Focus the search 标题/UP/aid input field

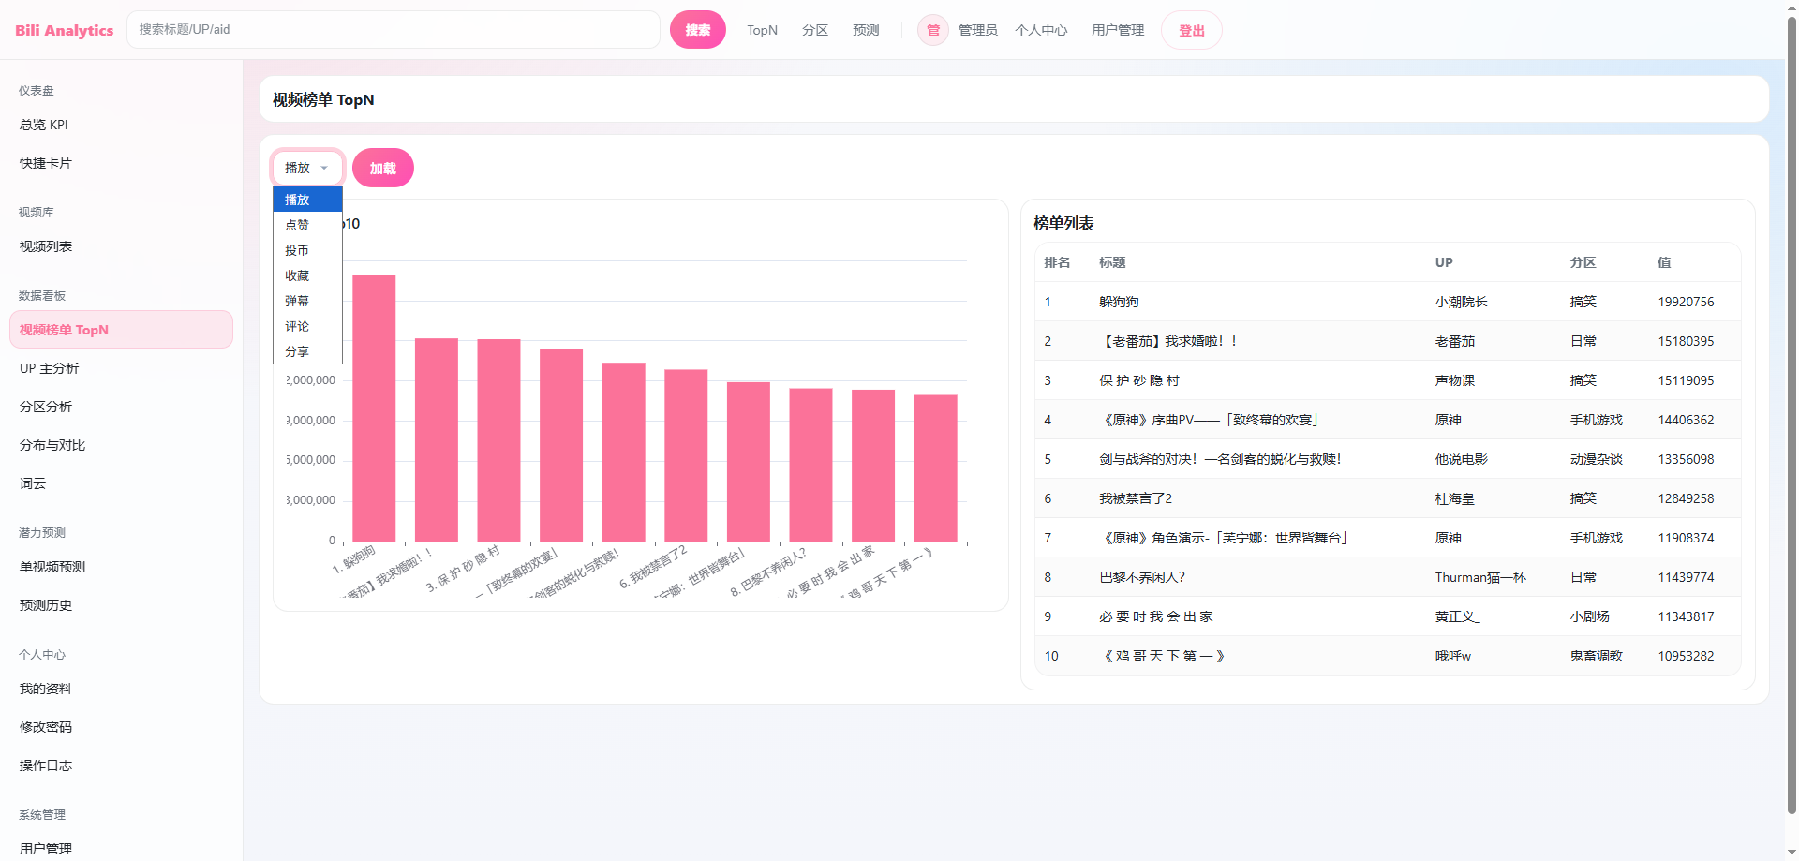pyautogui.click(x=394, y=30)
